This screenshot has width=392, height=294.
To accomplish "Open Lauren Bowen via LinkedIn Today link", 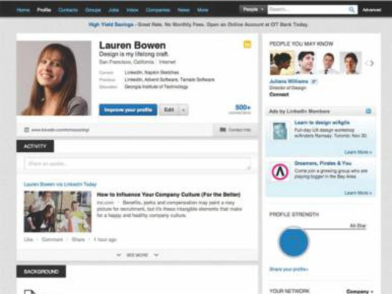I will (x=60, y=184).
